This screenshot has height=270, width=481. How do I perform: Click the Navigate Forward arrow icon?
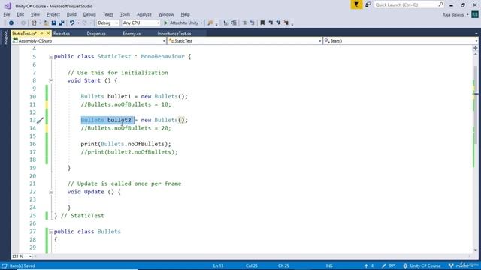coord(23,23)
